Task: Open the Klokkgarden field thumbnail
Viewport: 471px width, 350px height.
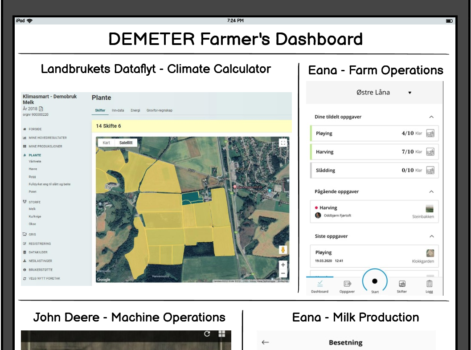Action: (x=430, y=253)
